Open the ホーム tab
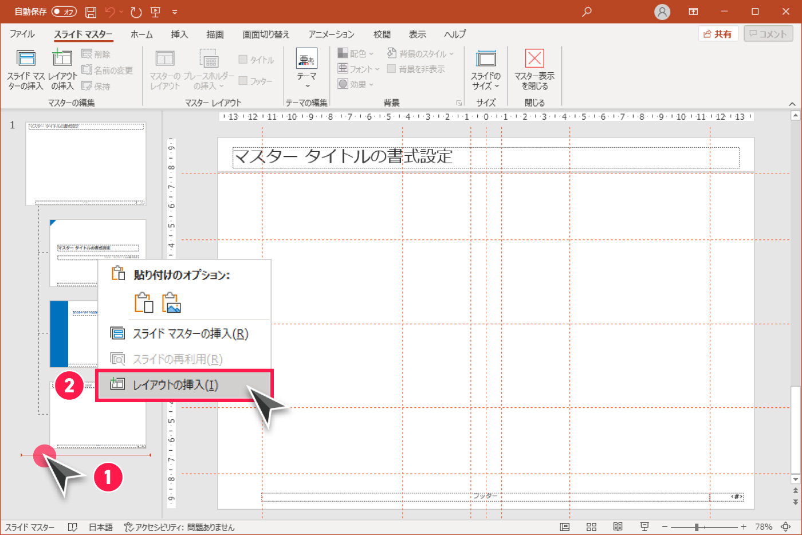 [141, 34]
